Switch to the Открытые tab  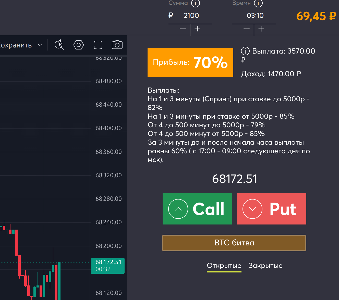224,266
